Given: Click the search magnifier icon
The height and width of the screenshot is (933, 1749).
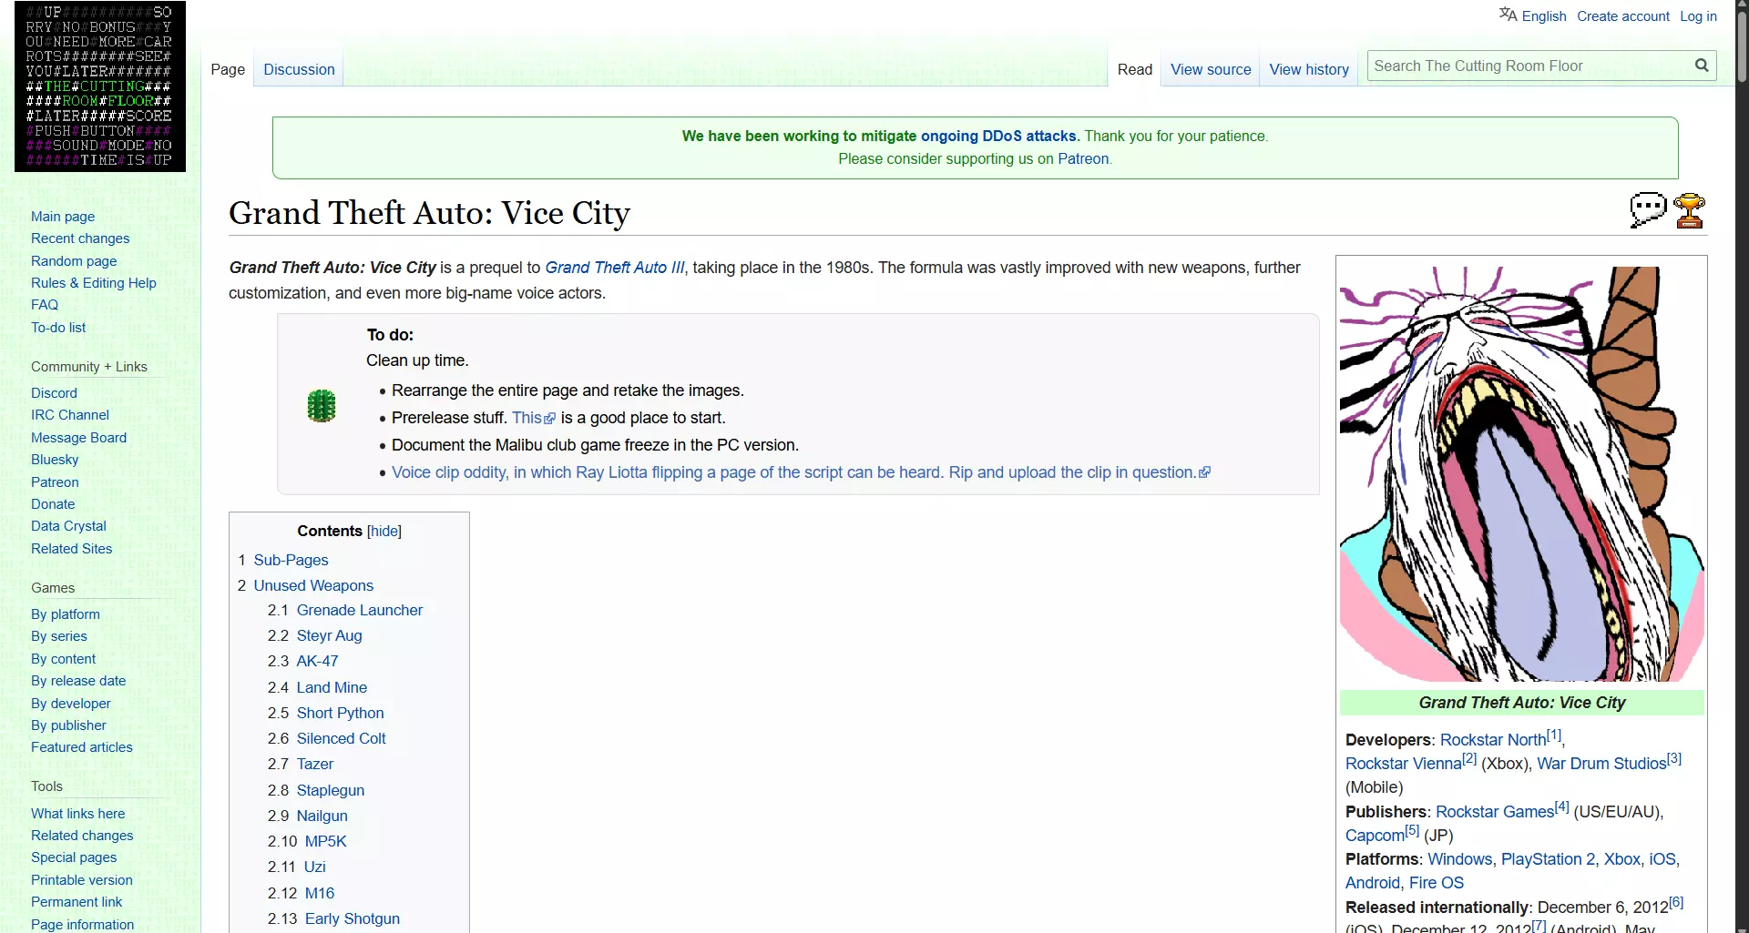Looking at the screenshot, I should point(1701,66).
